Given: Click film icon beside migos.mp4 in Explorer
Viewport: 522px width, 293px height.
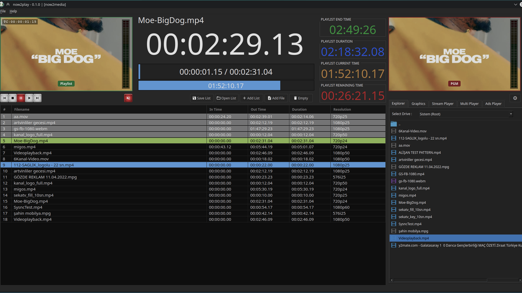Looking at the screenshot, I should point(394,195).
